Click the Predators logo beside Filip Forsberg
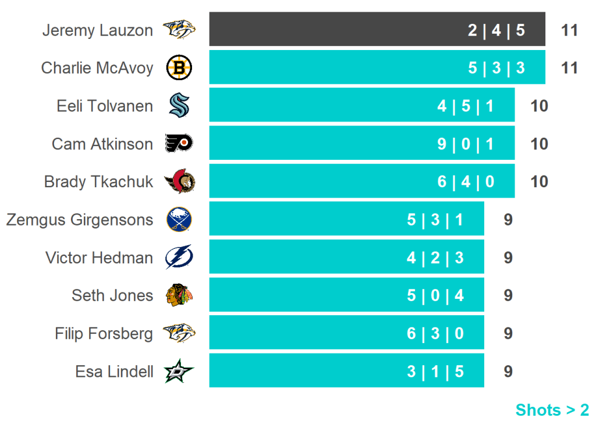Image resolution: width=596 pixels, height=425 pixels. [x=179, y=333]
